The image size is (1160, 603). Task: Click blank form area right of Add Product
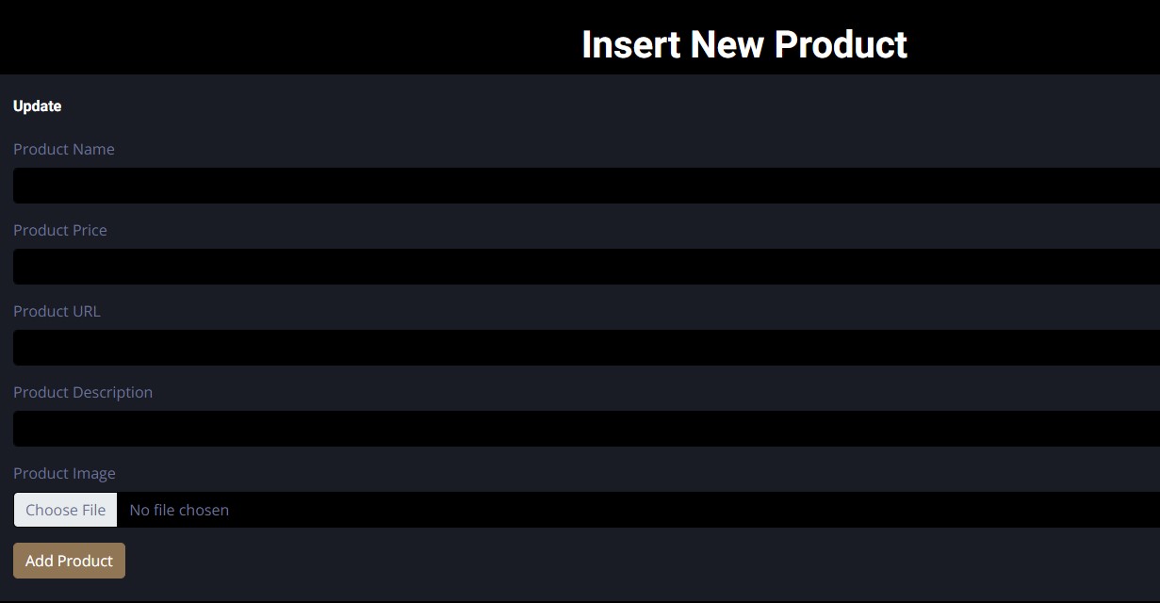pyautogui.click(x=565, y=562)
